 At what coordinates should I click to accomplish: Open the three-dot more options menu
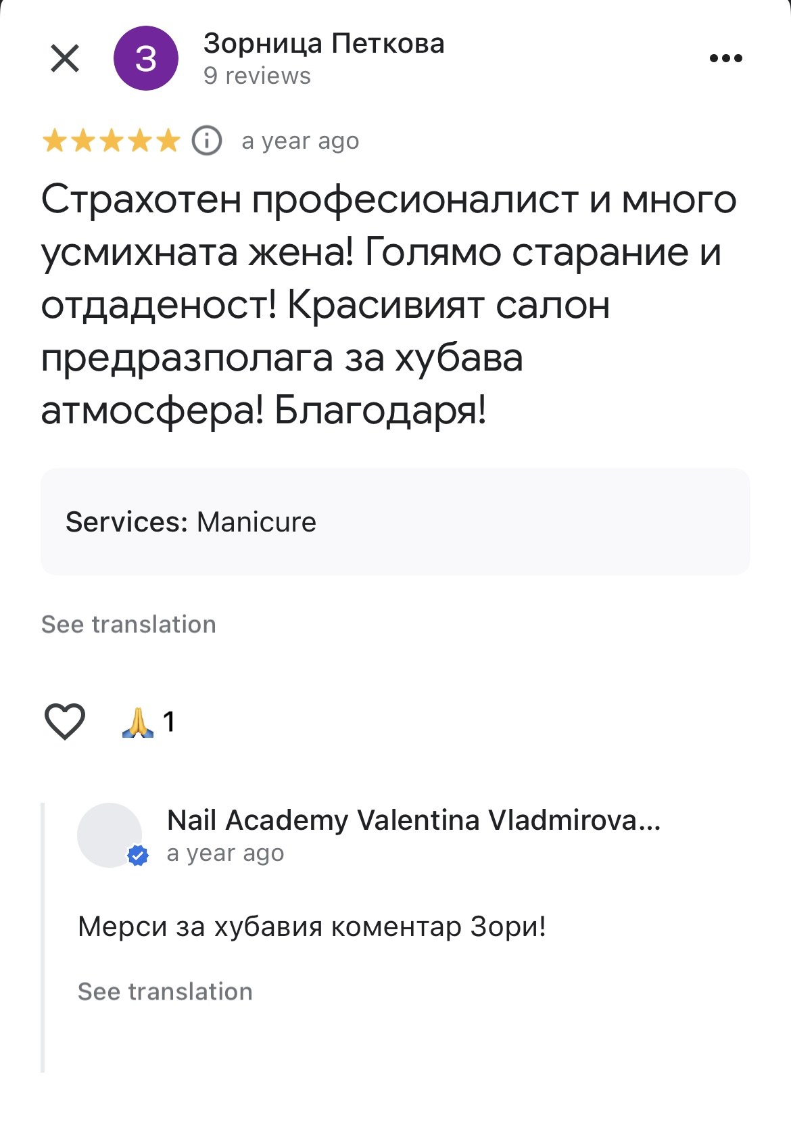tap(725, 58)
